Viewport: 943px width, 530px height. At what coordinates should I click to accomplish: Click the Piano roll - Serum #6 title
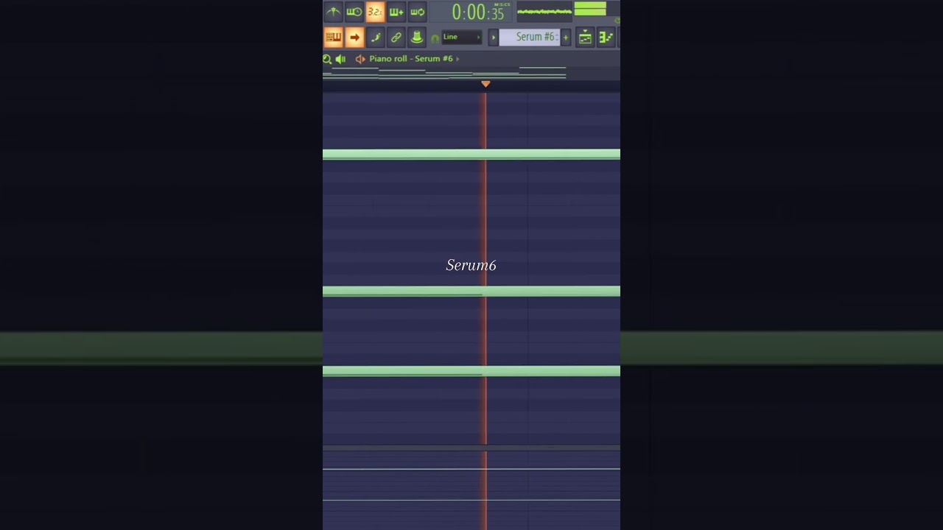click(411, 59)
